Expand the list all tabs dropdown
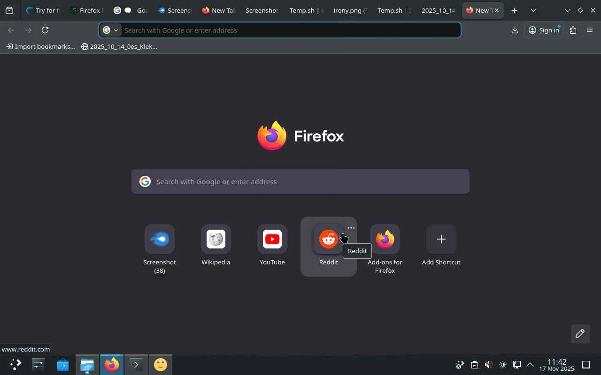The width and height of the screenshot is (601, 375). click(x=533, y=10)
